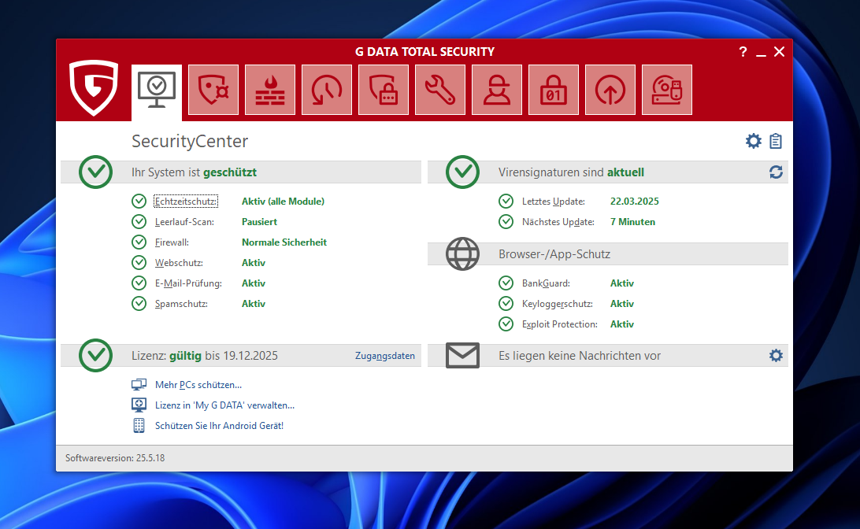Click the Webschutz label
This screenshot has width=860, height=529.
(179, 263)
